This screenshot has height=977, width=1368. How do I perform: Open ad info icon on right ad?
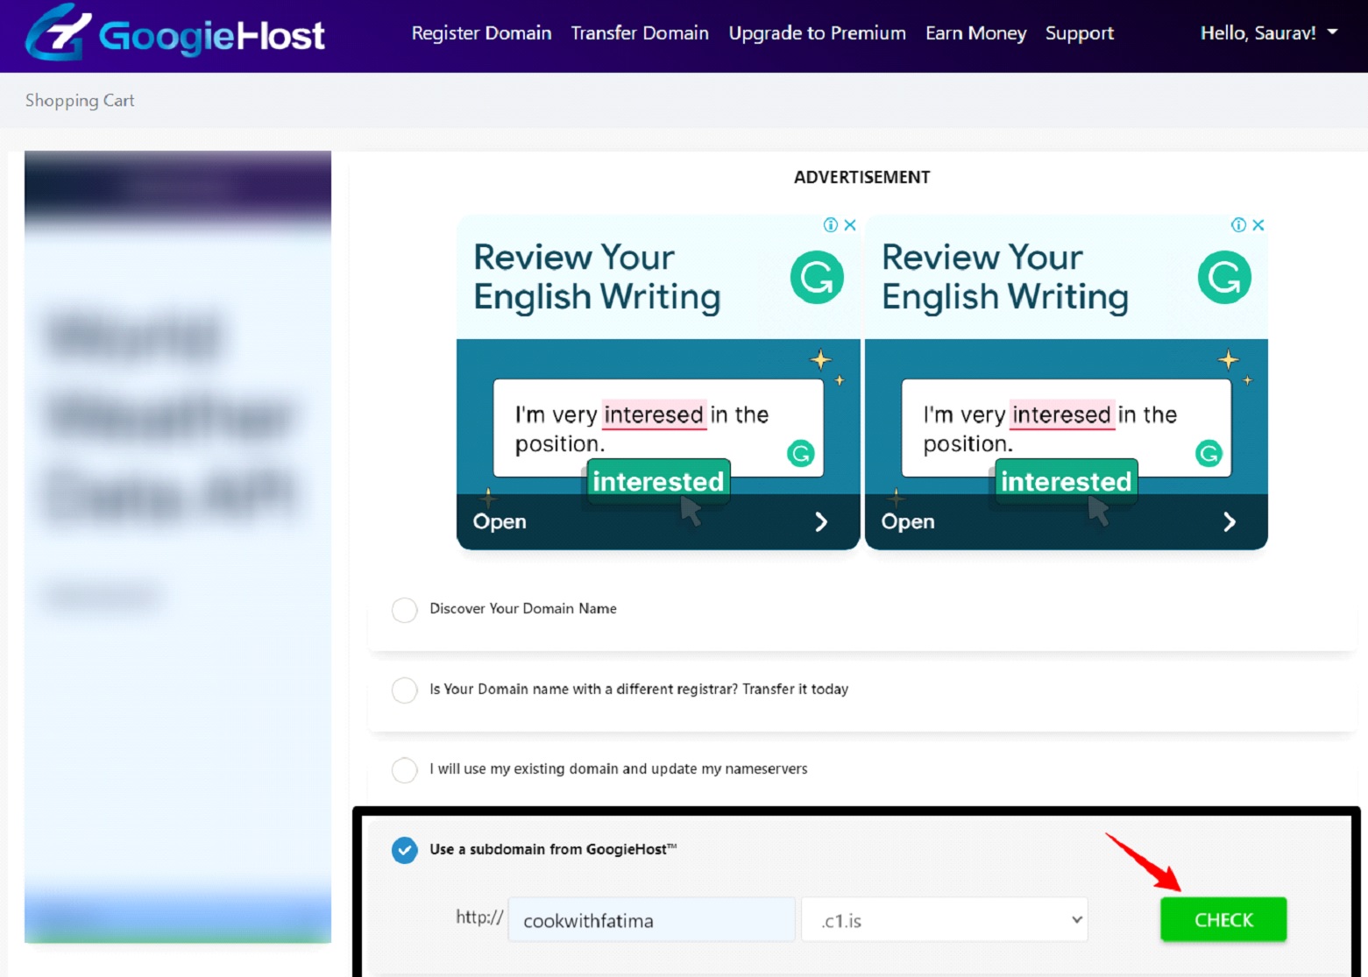tap(1238, 225)
